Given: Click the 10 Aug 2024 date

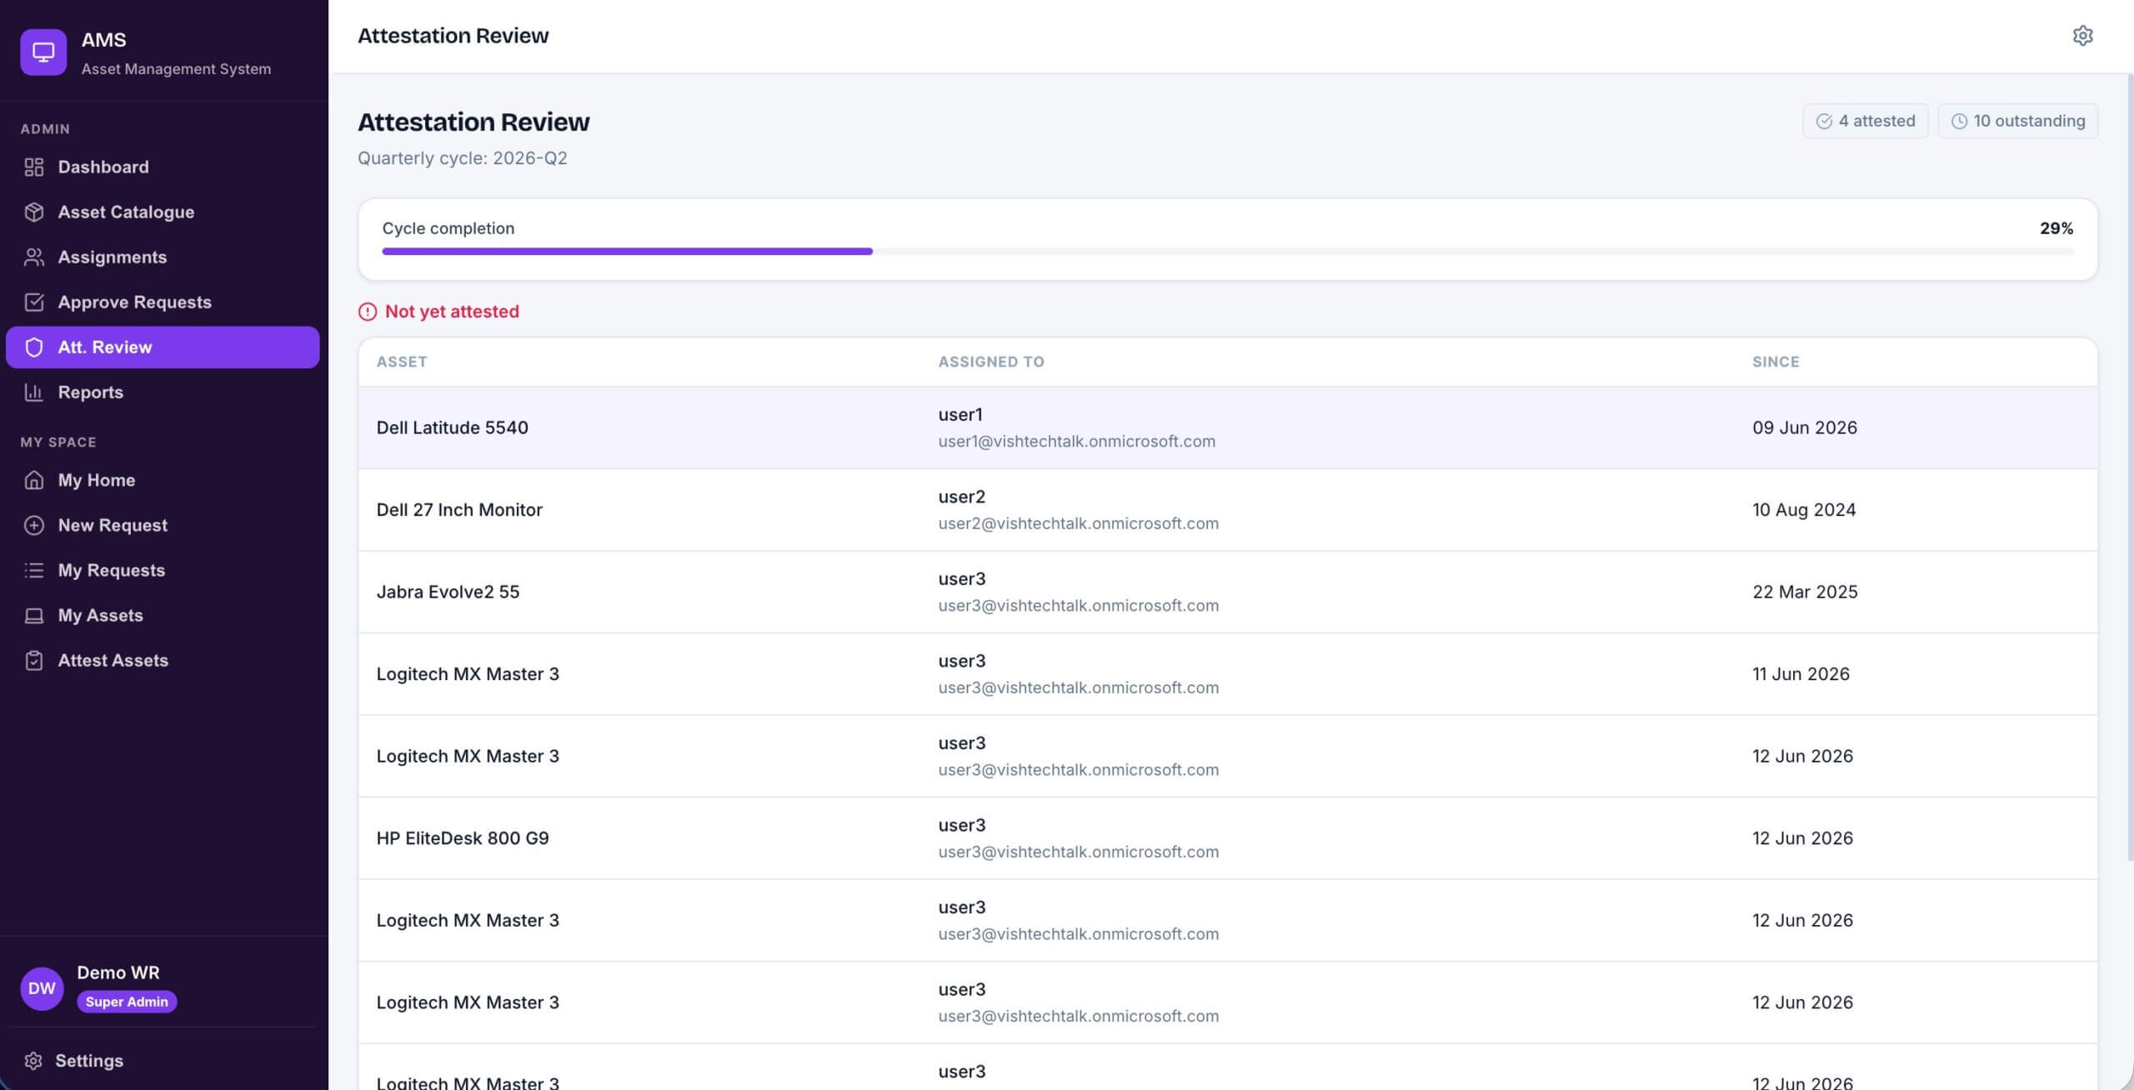Looking at the screenshot, I should pos(1804,509).
